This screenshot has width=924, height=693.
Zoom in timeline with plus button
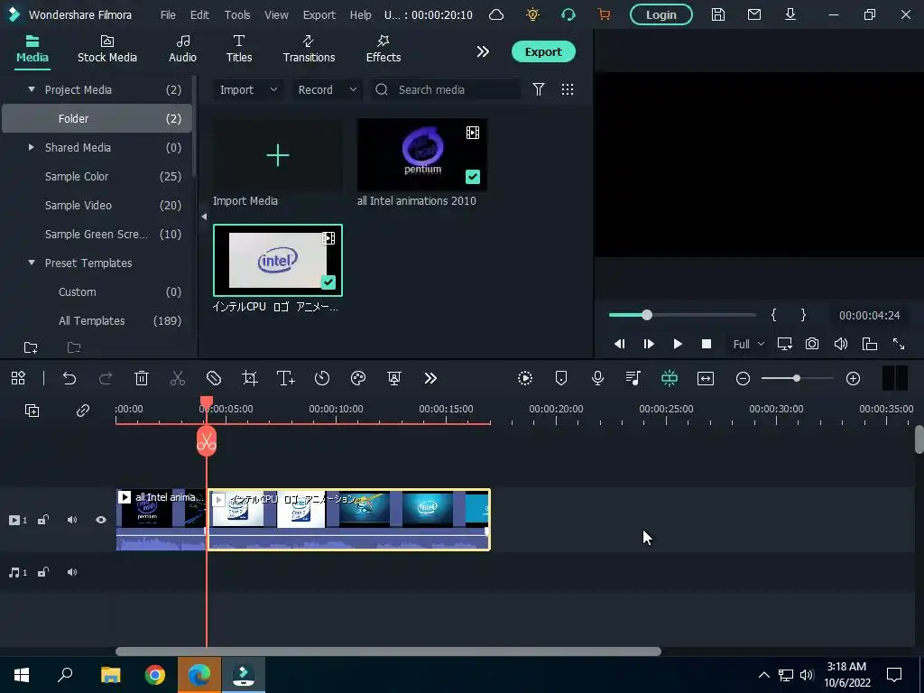tap(854, 378)
